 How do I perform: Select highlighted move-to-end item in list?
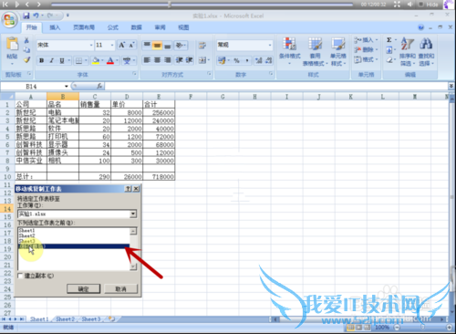[74, 246]
